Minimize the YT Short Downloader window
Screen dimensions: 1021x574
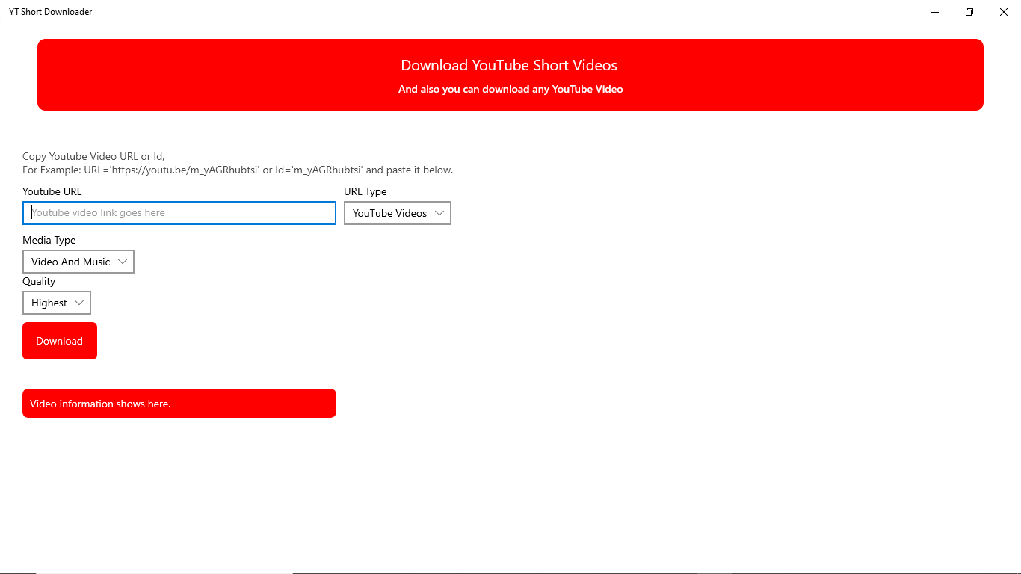pyautogui.click(x=935, y=12)
